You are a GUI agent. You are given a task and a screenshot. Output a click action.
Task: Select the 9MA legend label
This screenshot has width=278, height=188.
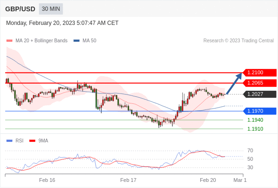pos(43,141)
